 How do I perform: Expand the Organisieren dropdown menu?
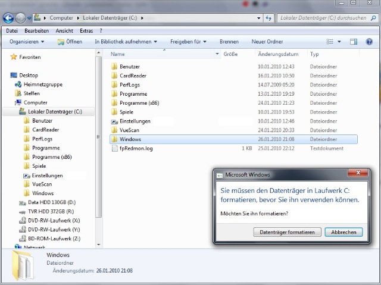[27, 42]
